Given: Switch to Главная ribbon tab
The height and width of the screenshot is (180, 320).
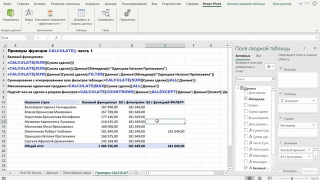Looking at the screenshot, I should coord(23,3).
